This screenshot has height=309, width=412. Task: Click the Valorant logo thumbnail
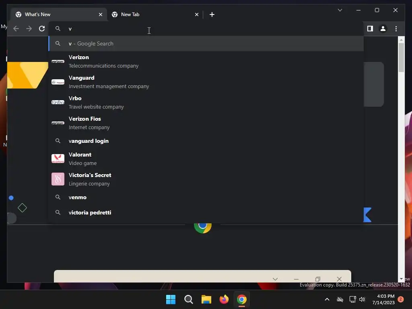click(58, 159)
